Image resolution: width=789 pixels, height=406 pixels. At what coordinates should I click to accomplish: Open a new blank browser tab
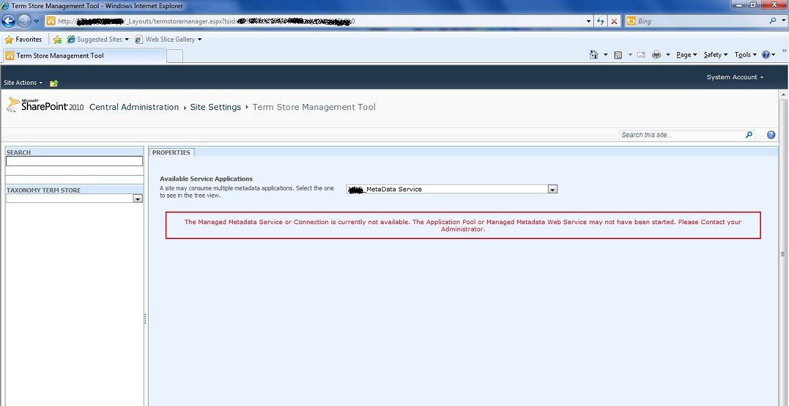pos(174,56)
